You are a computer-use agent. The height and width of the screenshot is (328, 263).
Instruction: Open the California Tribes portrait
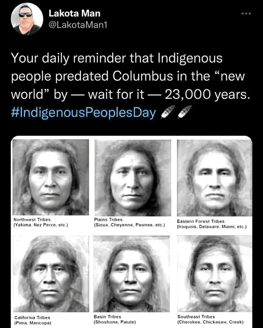tap(51, 274)
